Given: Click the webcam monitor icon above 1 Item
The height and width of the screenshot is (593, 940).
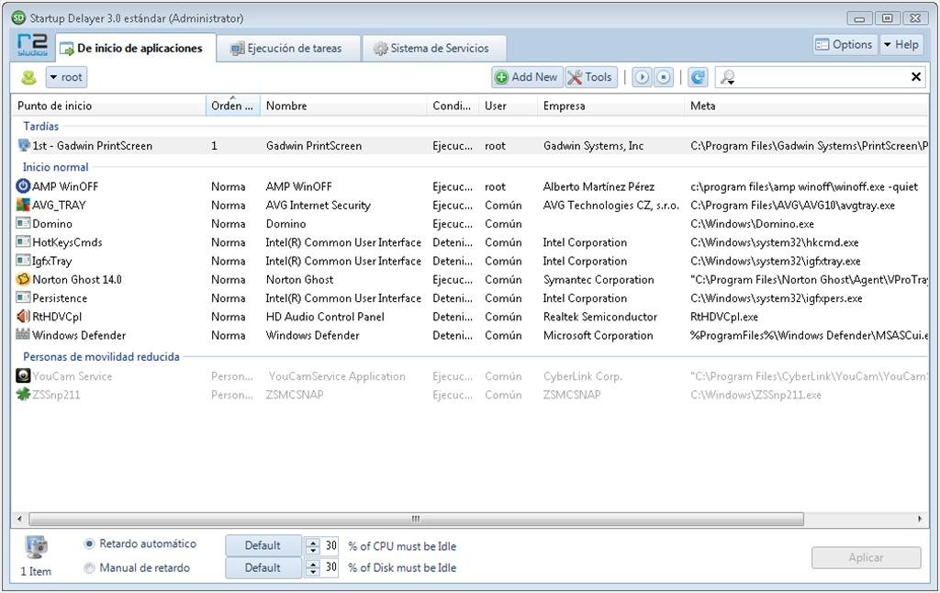Looking at the screenshot, I should [x=37, y=547].
